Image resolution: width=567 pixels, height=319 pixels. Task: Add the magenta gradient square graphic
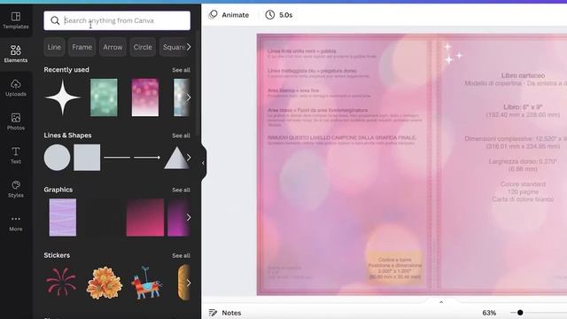click(x=145, y=217)
